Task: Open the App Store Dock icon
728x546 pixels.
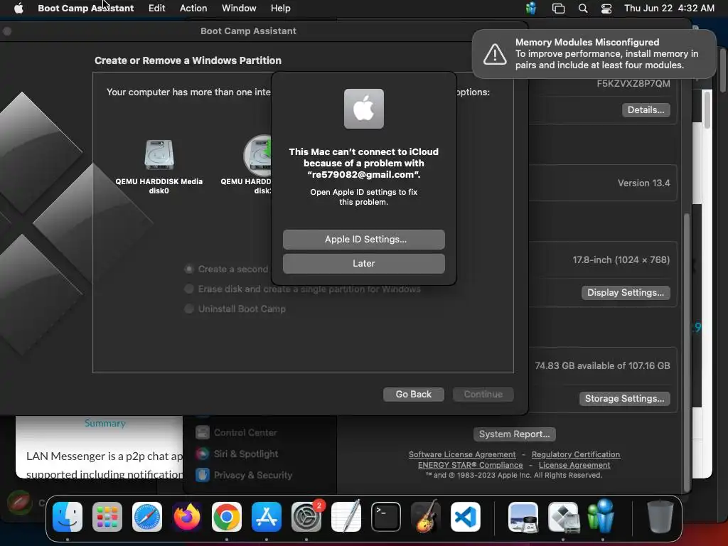Action: 267,517
